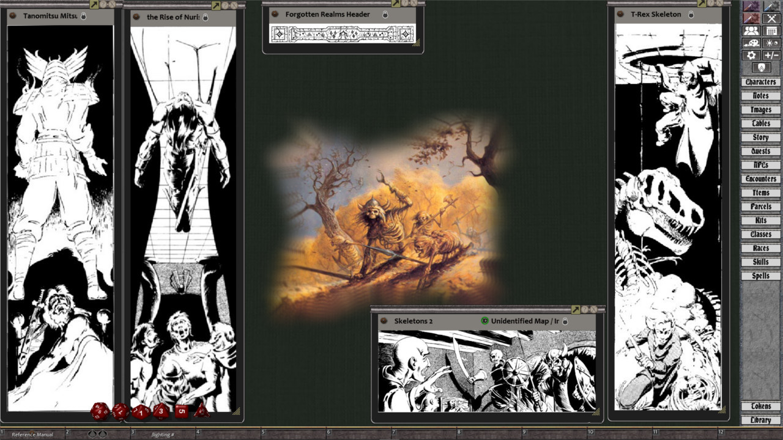Click the expand arrow on the Rise of Nuri window
783x440 pixels.
pos(217,4)
